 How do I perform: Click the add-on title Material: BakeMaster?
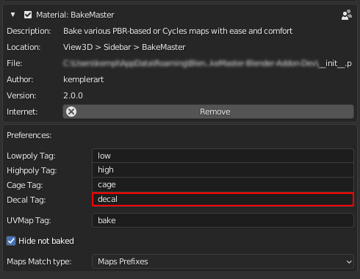[x=75, y=15]
